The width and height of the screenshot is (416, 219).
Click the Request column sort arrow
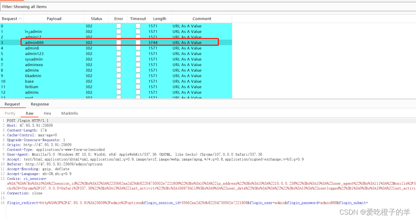click(x=20, y=18)
